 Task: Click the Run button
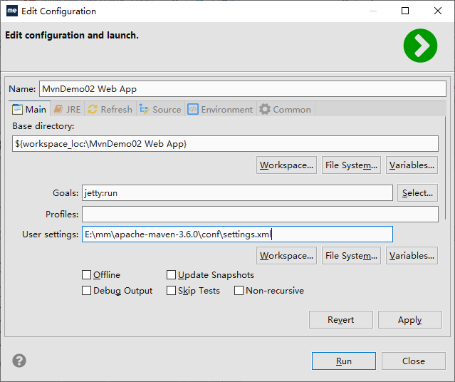pyautogui.click(x=343, y=361)
